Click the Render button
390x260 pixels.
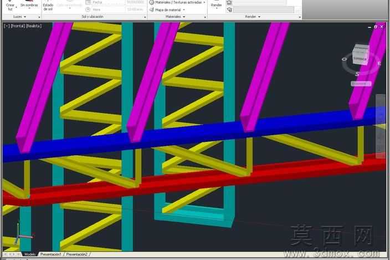[216, 5]
